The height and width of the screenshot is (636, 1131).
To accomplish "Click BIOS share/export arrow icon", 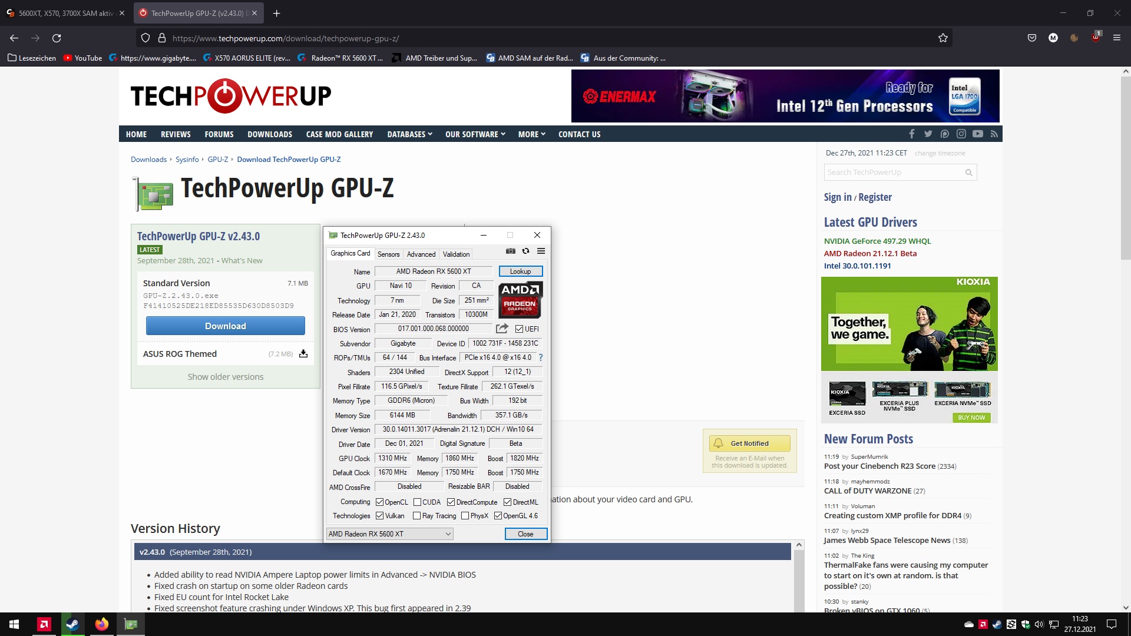I will pyautogui.click(x=502, y=329).
